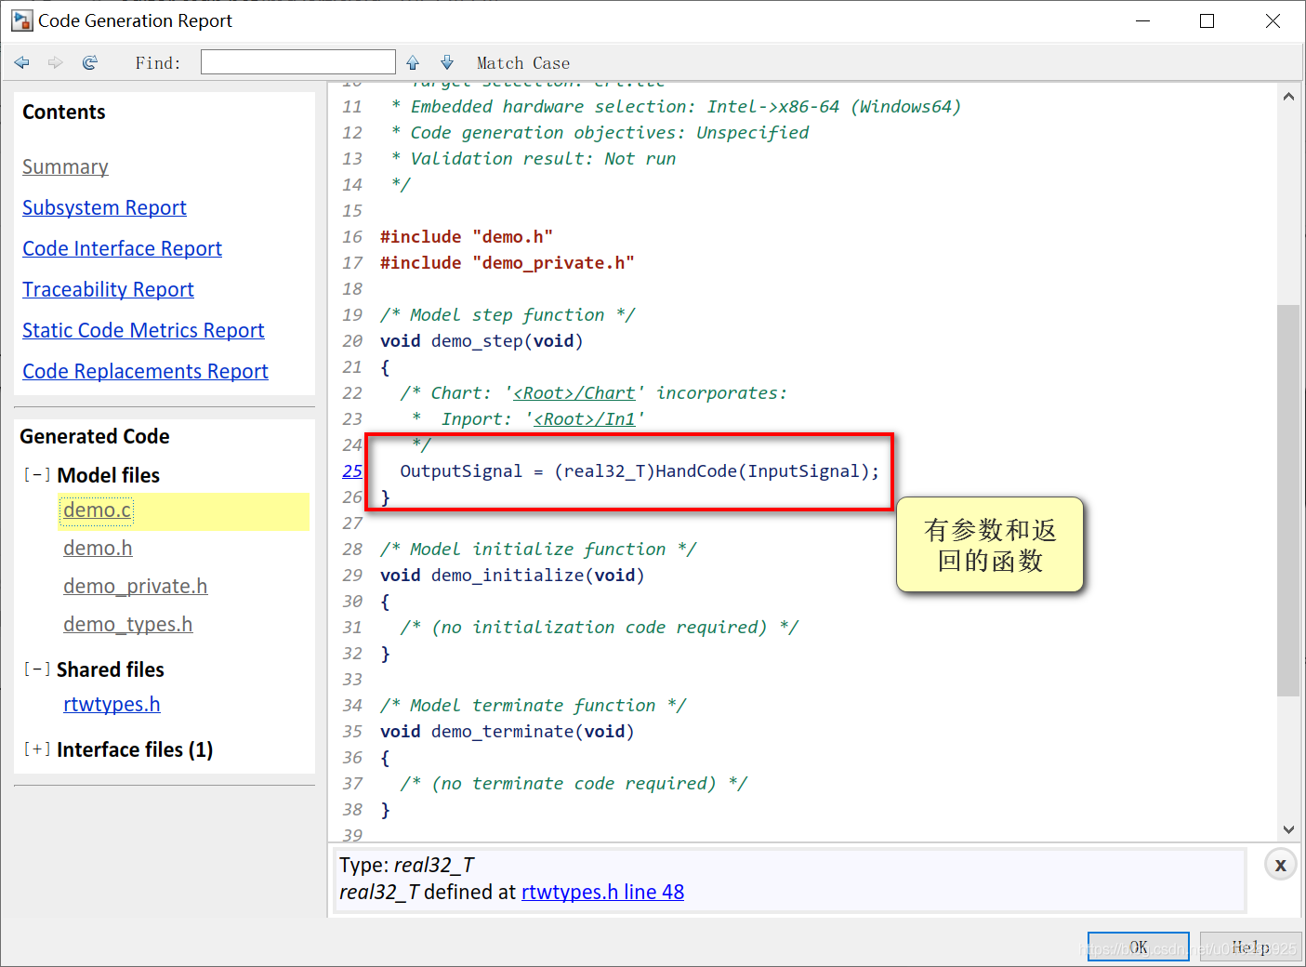Image resolution: width=1306 pixels, height=967 pixels.
Task: Find next match with down arrow
Action: pyautogui.click(x=447, y=62)
